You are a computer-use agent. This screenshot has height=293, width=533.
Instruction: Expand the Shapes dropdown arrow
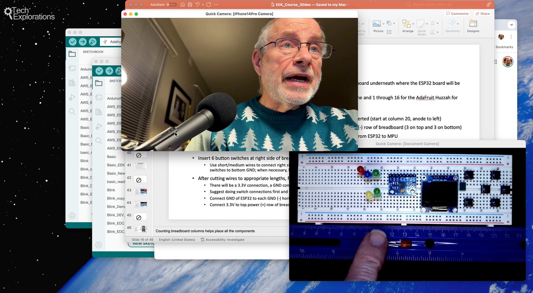[x=394, y=23]
